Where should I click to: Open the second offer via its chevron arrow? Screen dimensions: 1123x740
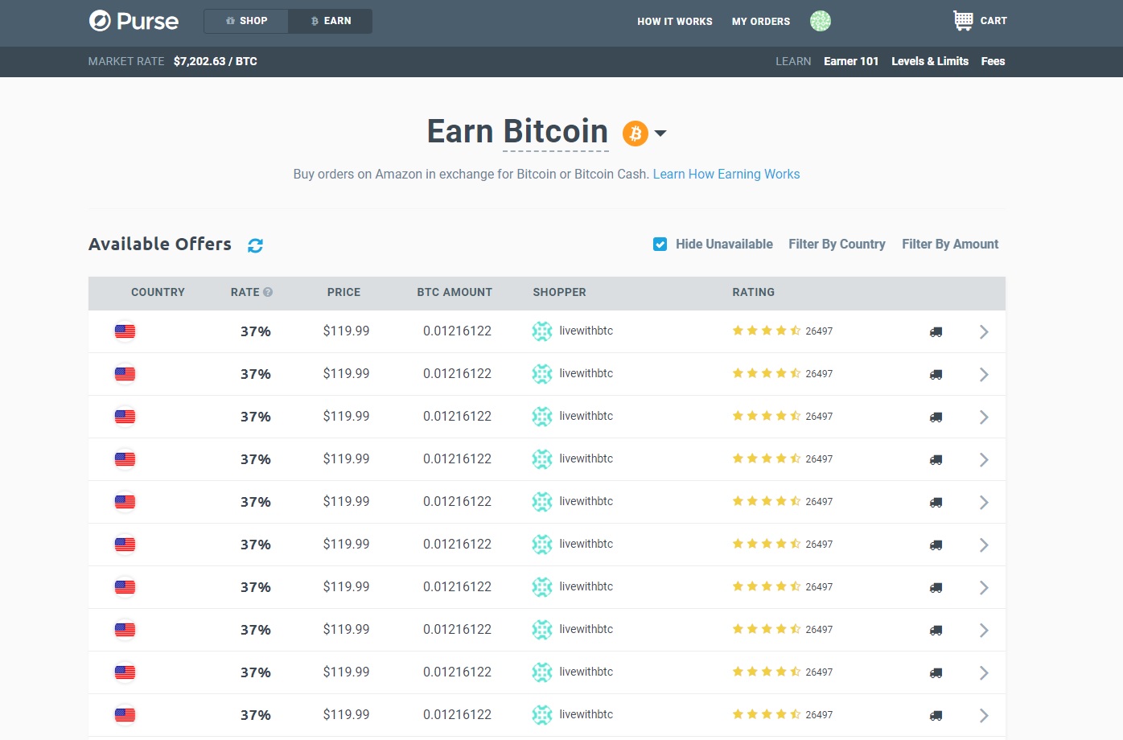pyautogui.click(x=984, y=375)
